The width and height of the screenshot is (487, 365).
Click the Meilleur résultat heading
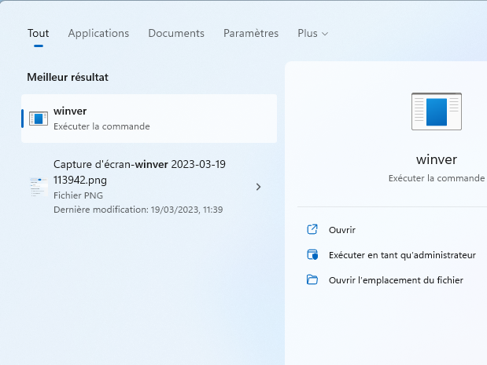[x=68, y=77]
